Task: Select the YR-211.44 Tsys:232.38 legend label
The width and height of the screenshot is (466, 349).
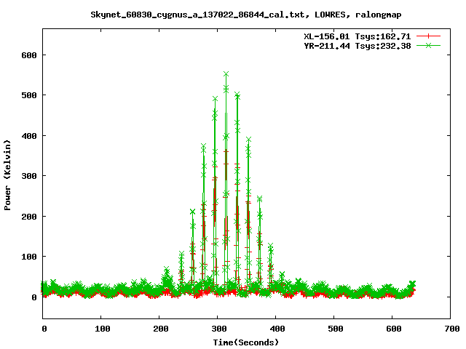Action: click(x=358, y=46)
